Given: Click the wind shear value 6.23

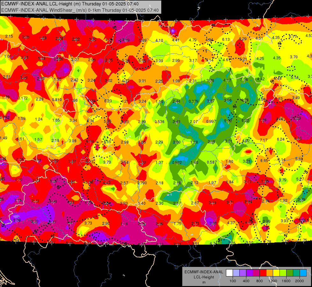Looking at the screenshot, I should point(108,101).
